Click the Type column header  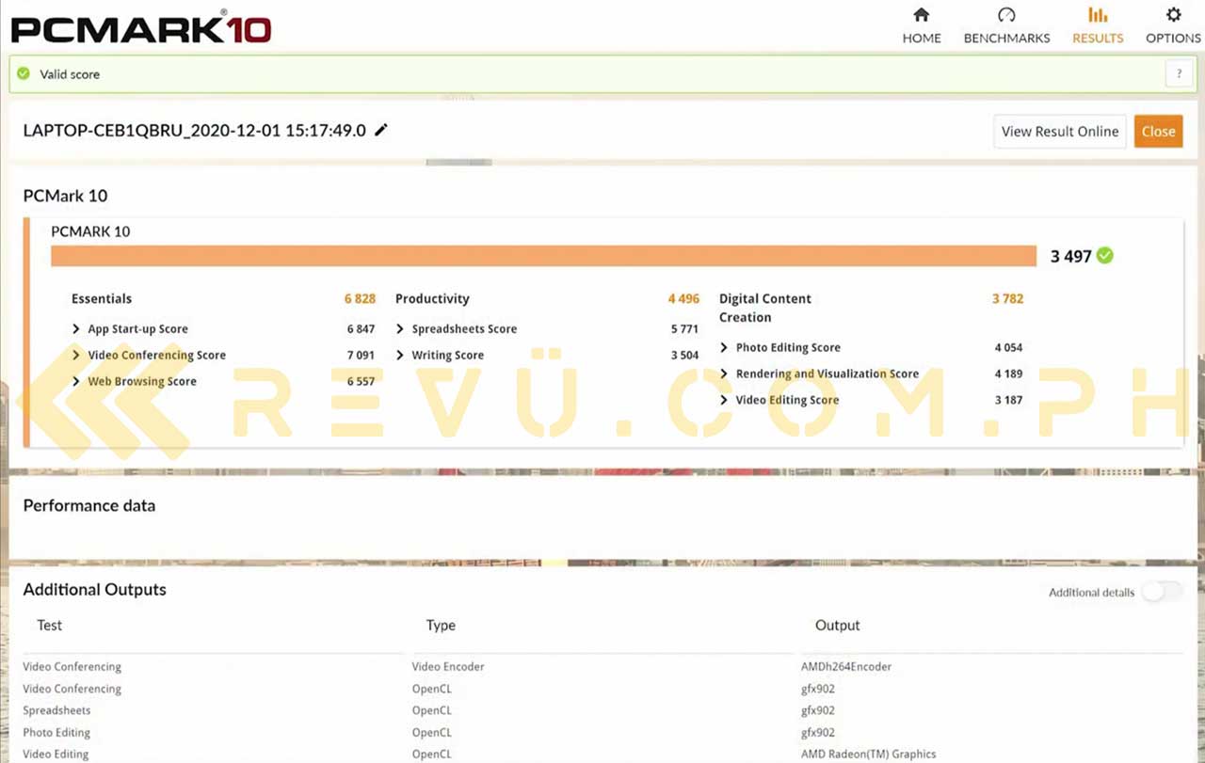[441, 626]
